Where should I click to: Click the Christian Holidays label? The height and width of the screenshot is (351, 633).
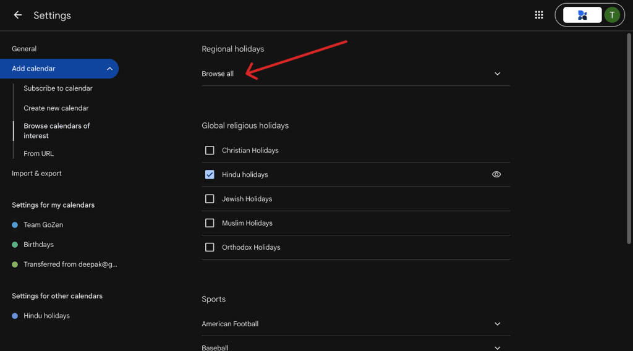[x=250, y=151]
